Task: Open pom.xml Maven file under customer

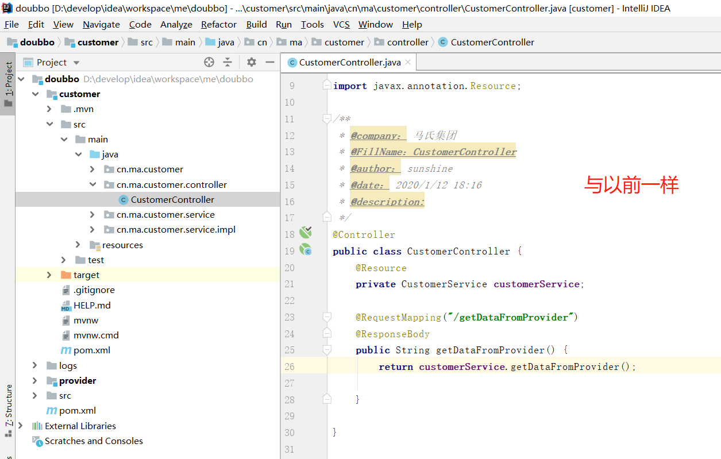Action: click(91, 350)
